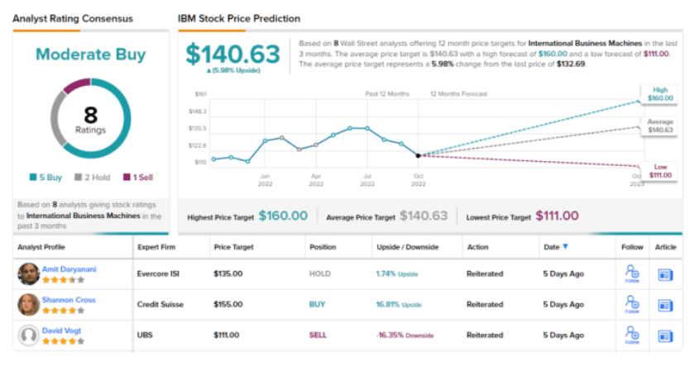
Task: Follow analyst David Vogt
Action: coord(632,335)
